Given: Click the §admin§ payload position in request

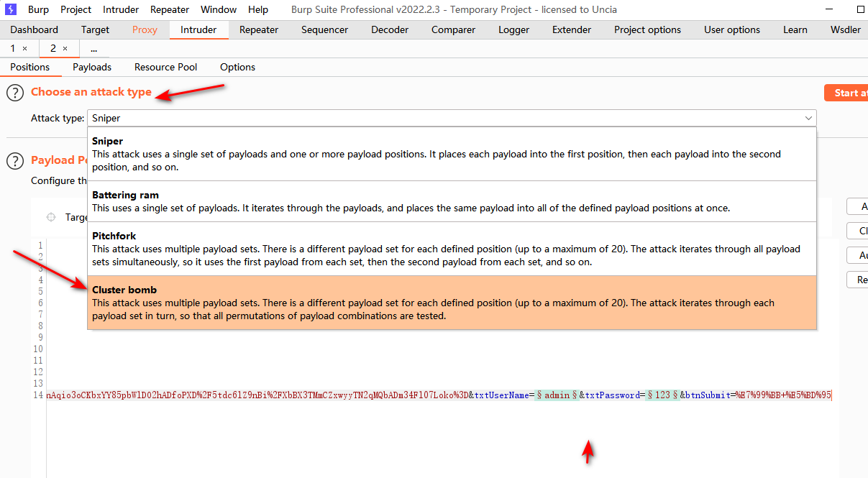Looking at the screenshot, I should [x=557, y=395].
